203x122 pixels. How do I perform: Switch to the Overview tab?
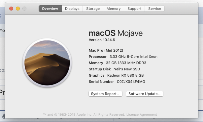(50, 9)
